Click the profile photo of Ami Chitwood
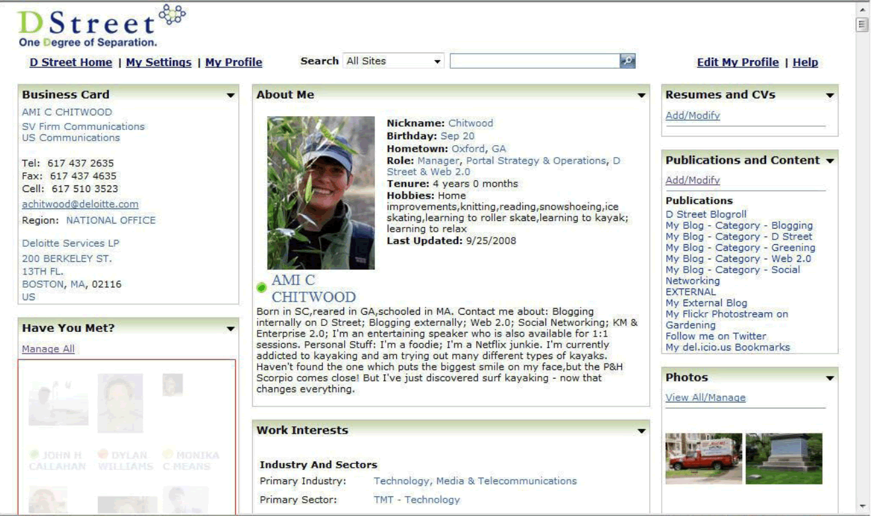The height and width of the screenshot is (516, 871). point(321,193)
